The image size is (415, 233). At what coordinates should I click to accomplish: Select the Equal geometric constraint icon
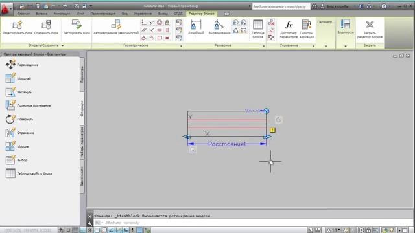pos(167,38)
